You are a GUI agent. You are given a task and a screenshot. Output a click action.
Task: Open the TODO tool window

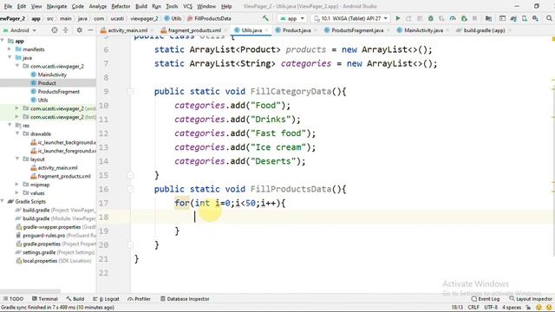pyautogui.click(x=14, y=299)
